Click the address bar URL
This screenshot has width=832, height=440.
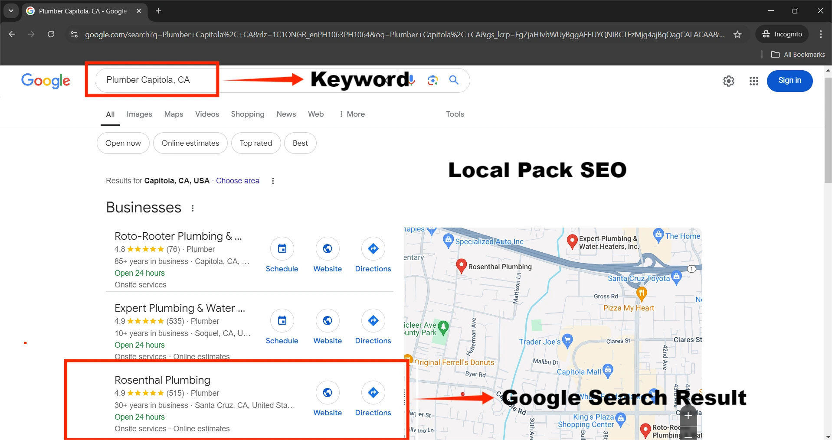404,35
